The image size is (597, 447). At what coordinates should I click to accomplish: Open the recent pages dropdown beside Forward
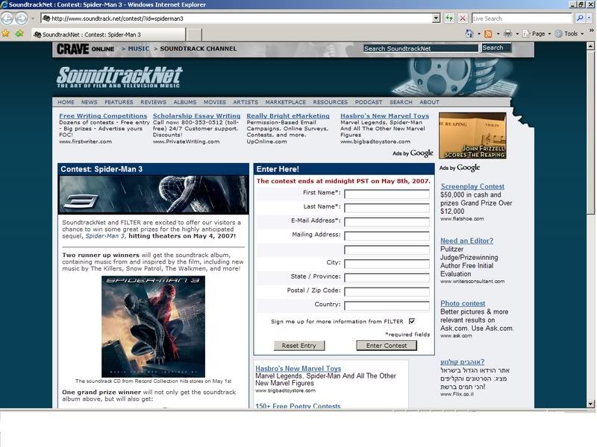click(x=33, y=18)
